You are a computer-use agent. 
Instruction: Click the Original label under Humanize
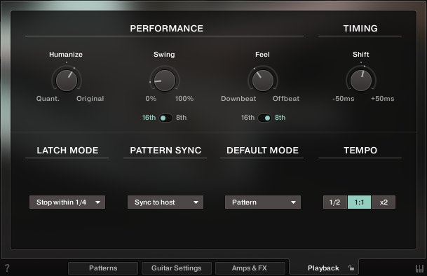[90, 99]
